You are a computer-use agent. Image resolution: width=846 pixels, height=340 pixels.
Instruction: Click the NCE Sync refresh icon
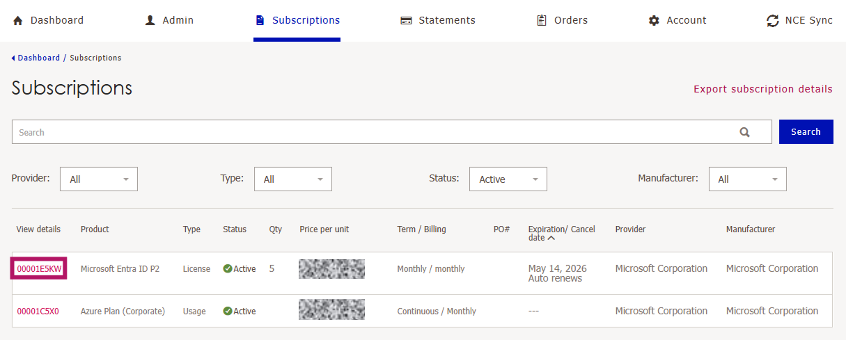[773, 21]
